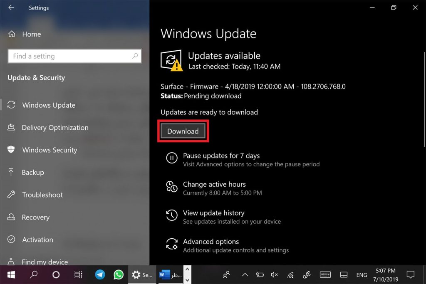Click the taskbar down scroll arrow
The image size is (426, 284).
pos(187,279)
